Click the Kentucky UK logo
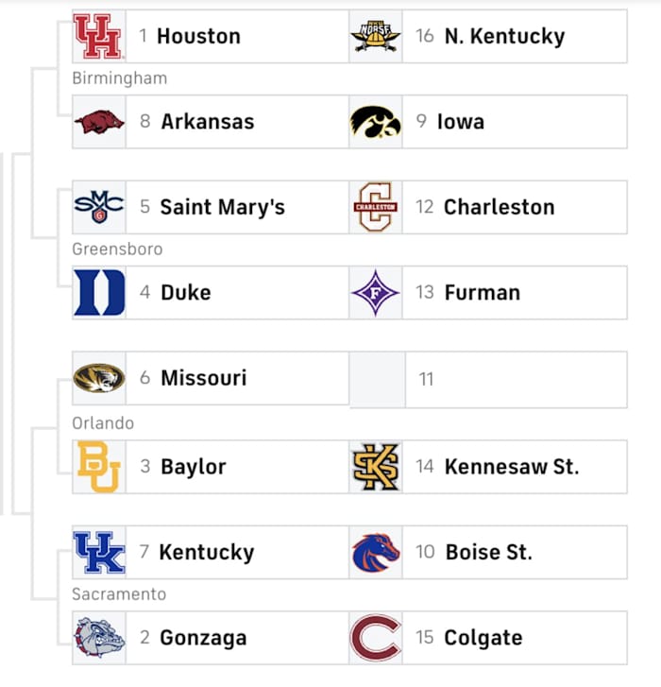 click(x=98, y=552)
